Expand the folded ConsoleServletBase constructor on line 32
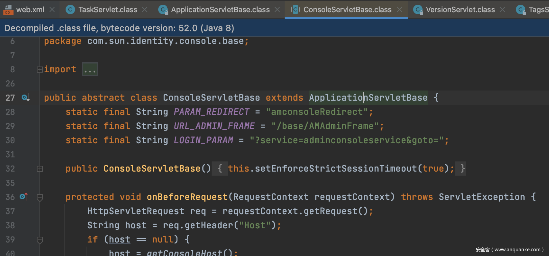 40,169
